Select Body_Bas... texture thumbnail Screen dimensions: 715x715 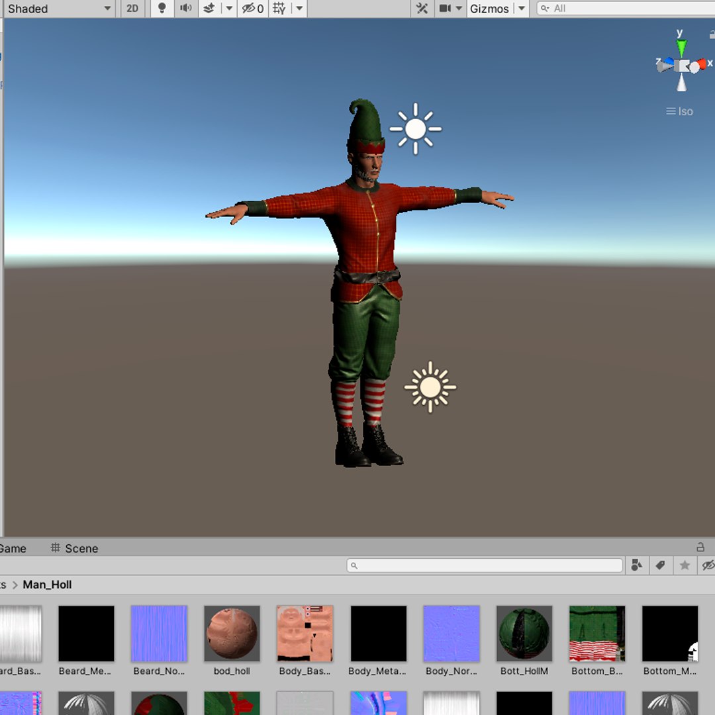pos(305,634)
